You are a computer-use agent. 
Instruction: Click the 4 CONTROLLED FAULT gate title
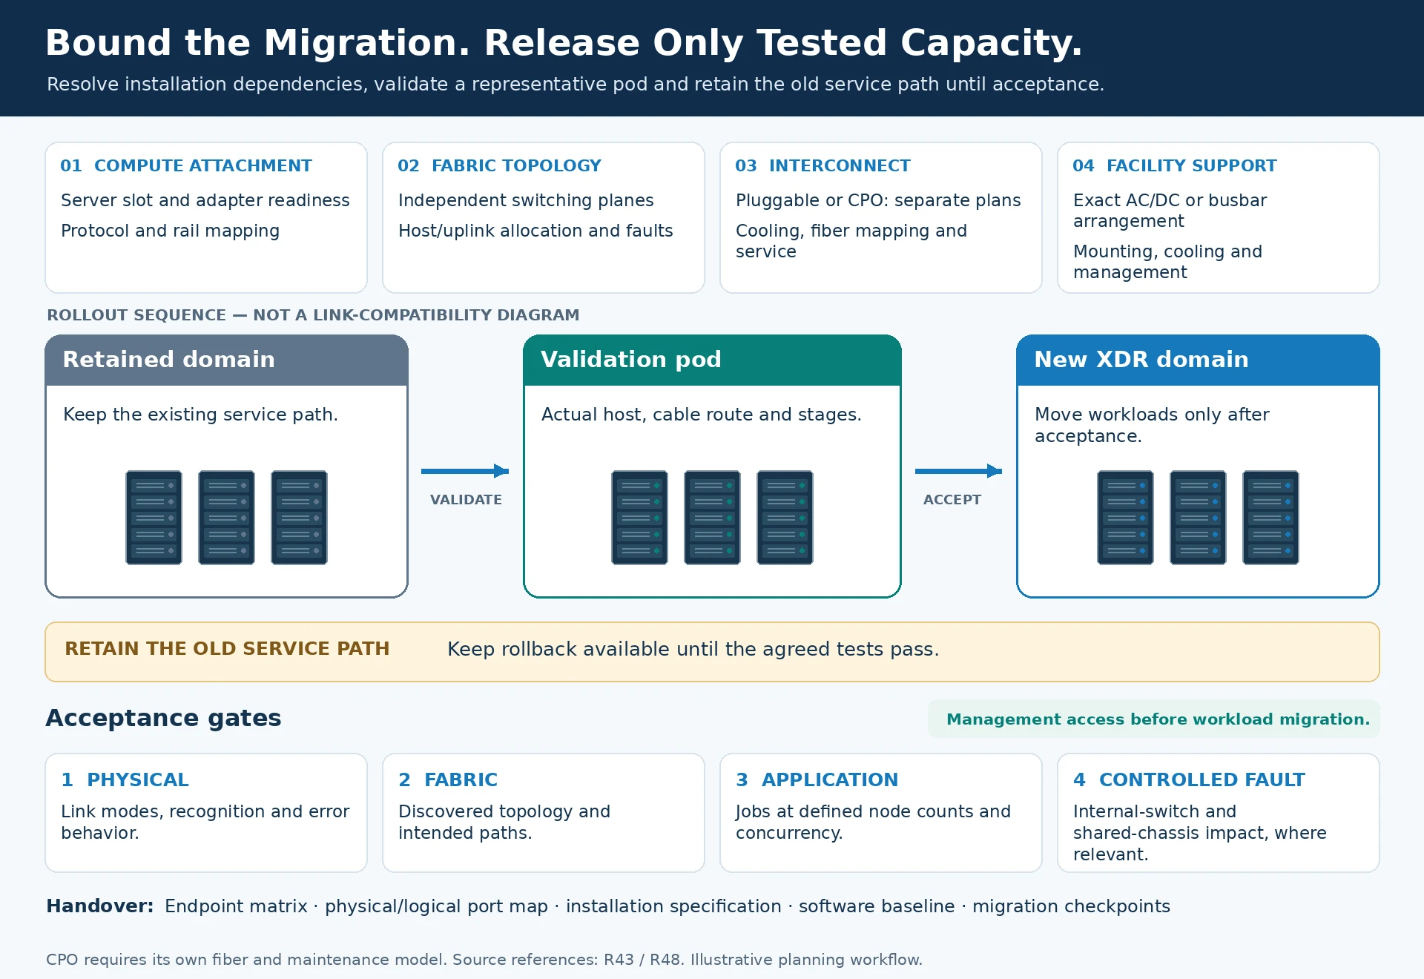(x=1189, y=780)
